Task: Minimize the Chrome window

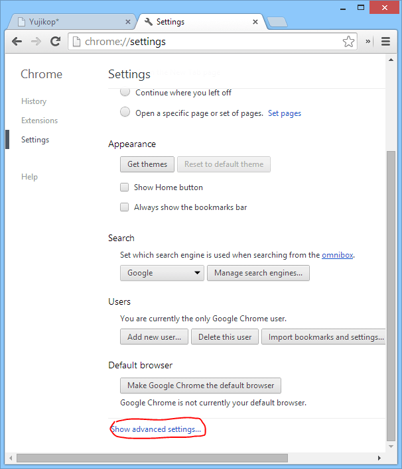Action: click(x=343, y=8)
